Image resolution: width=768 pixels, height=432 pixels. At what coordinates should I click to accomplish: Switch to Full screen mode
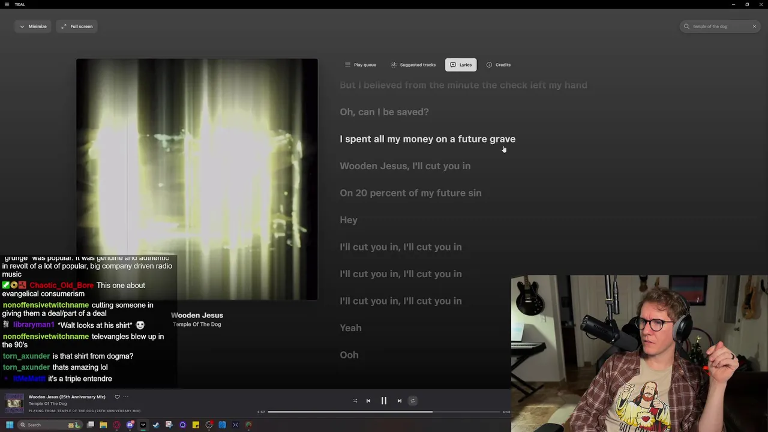tap(77, 26)
